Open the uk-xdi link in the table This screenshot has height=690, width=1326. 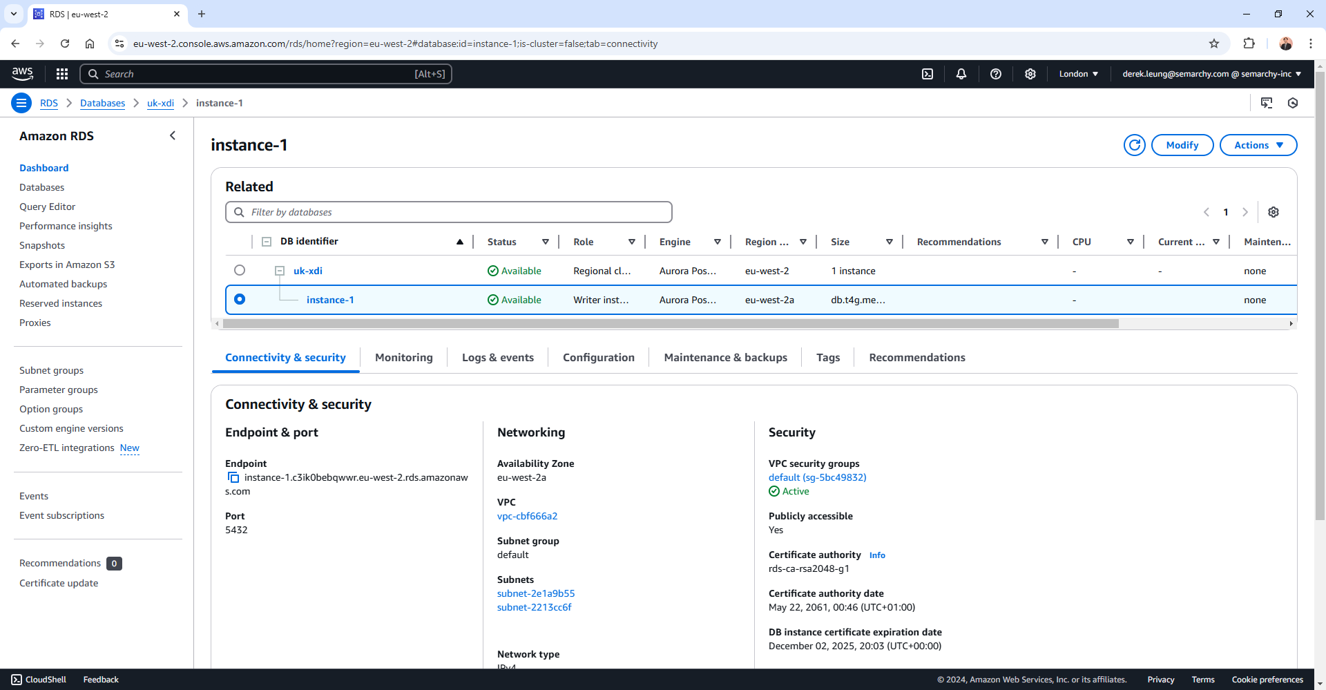308,271
